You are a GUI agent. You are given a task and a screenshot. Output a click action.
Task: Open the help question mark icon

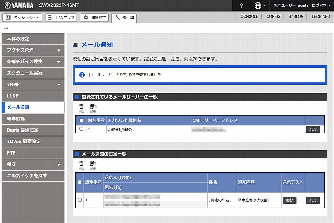[x=241, y=5]
